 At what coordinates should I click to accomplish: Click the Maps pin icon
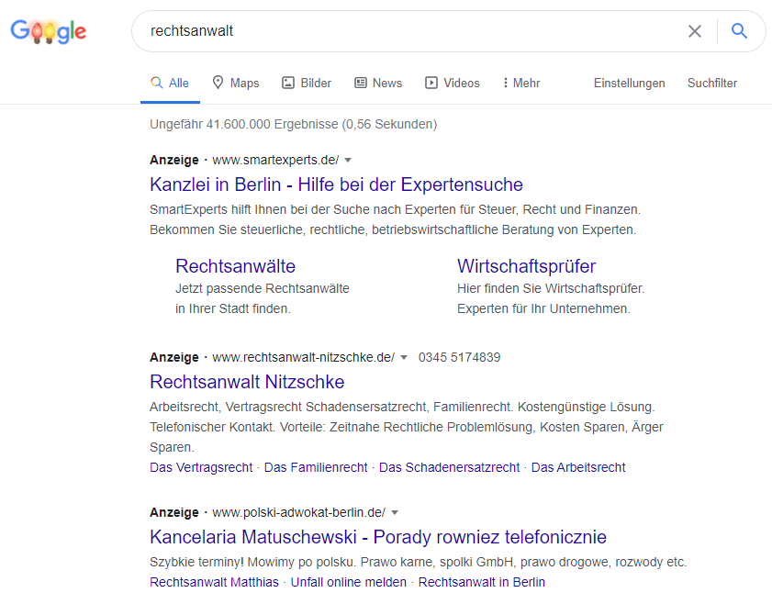tap(218, 83)
